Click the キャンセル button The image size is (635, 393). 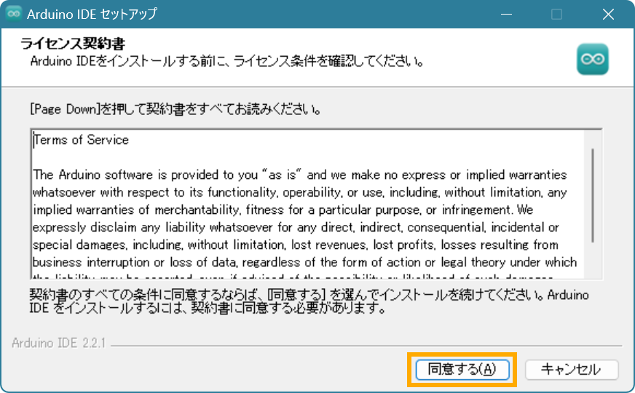pos(572,369)
